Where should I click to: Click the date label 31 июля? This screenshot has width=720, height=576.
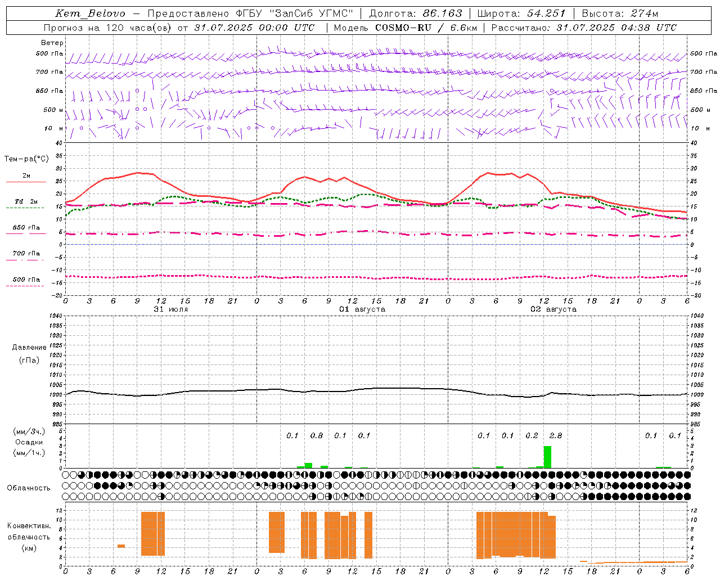click(171, 309)
